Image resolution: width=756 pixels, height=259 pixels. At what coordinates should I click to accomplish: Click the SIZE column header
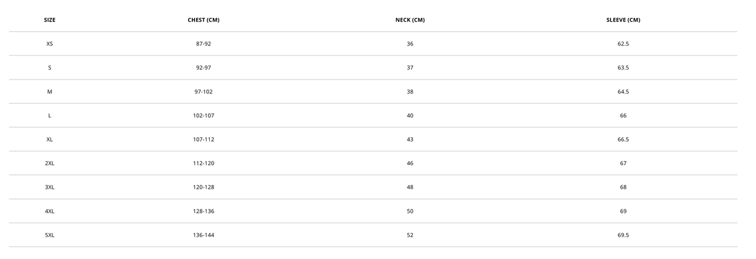[x=50, y=20]
